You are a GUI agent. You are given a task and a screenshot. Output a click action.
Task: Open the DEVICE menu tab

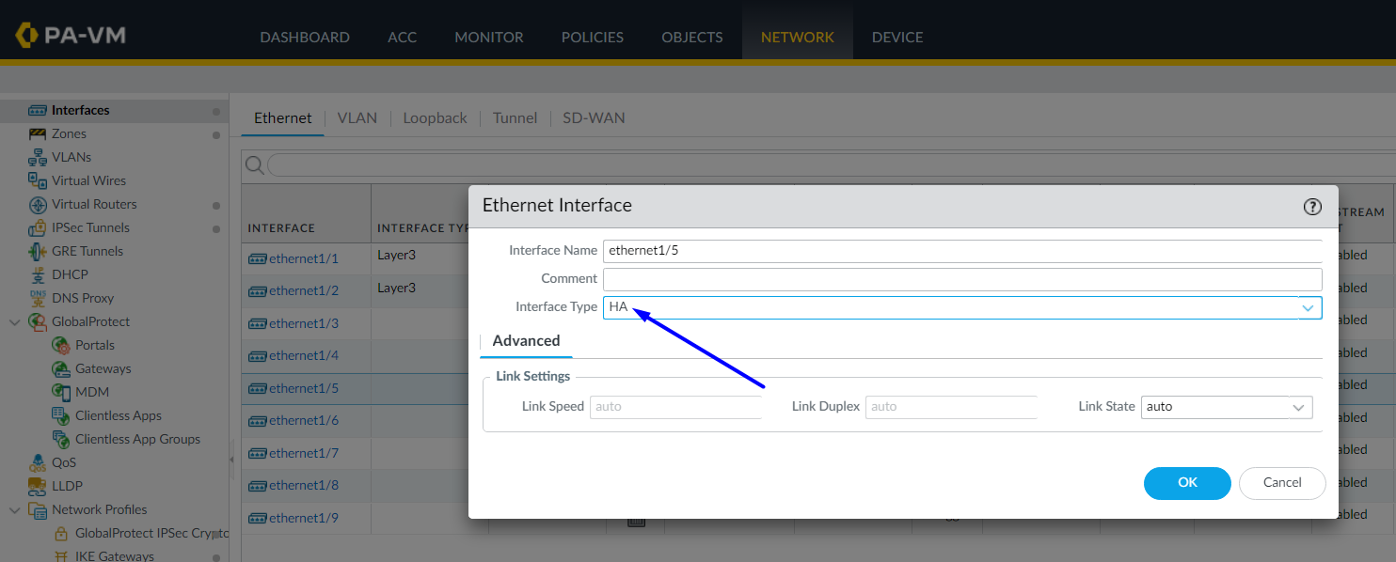896,37
